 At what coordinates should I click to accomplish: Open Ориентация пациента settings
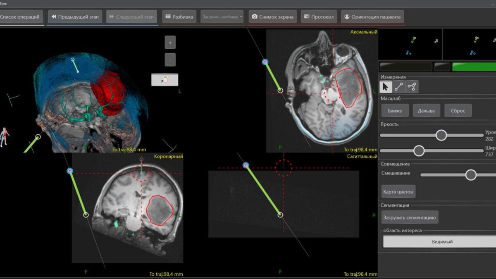pyautogui.click(x=372, y=17)
